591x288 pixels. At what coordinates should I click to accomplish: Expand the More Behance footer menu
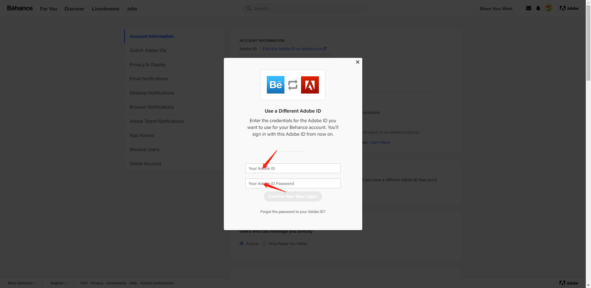pos(22,283)
